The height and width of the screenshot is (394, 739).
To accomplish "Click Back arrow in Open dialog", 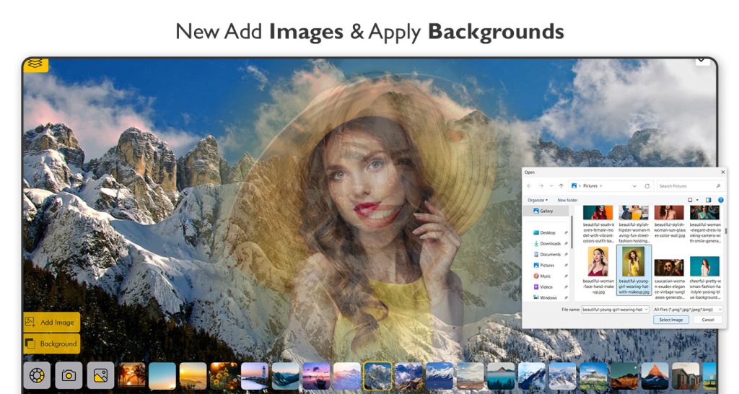I will click(529, 186).
